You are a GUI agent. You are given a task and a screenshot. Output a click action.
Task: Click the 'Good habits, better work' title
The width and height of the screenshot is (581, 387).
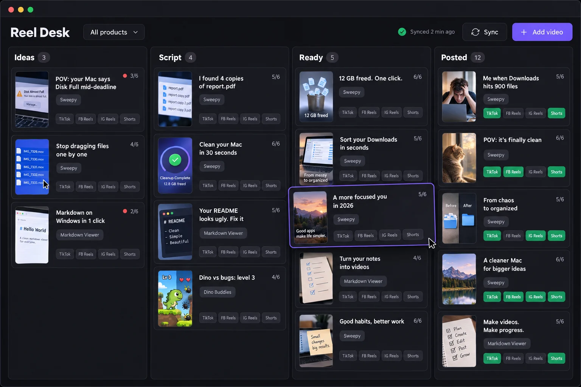(372, 322)
